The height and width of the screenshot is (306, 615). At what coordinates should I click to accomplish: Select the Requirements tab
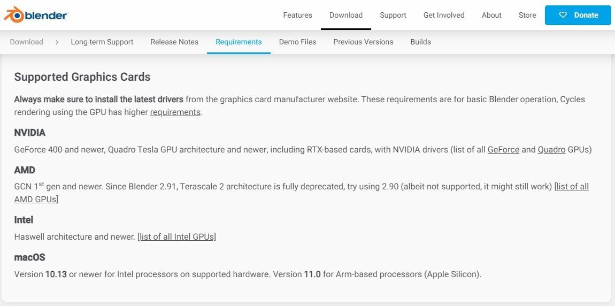coord(239,42)
